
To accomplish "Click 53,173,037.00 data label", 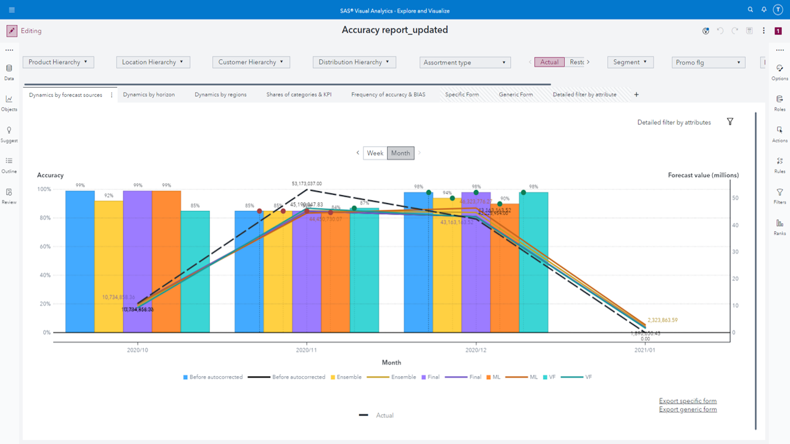I will pyautogui.click(x=307, y=184).
